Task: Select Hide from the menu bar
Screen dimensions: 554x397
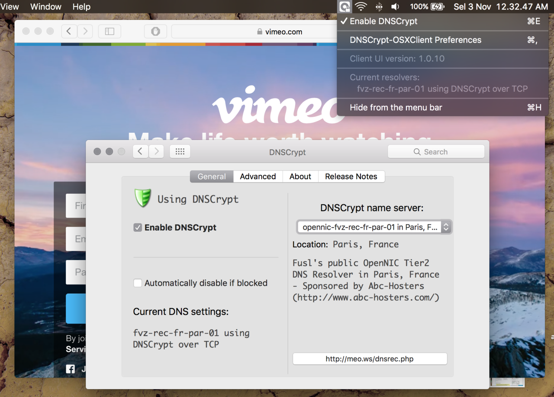Action: (443, 107)
